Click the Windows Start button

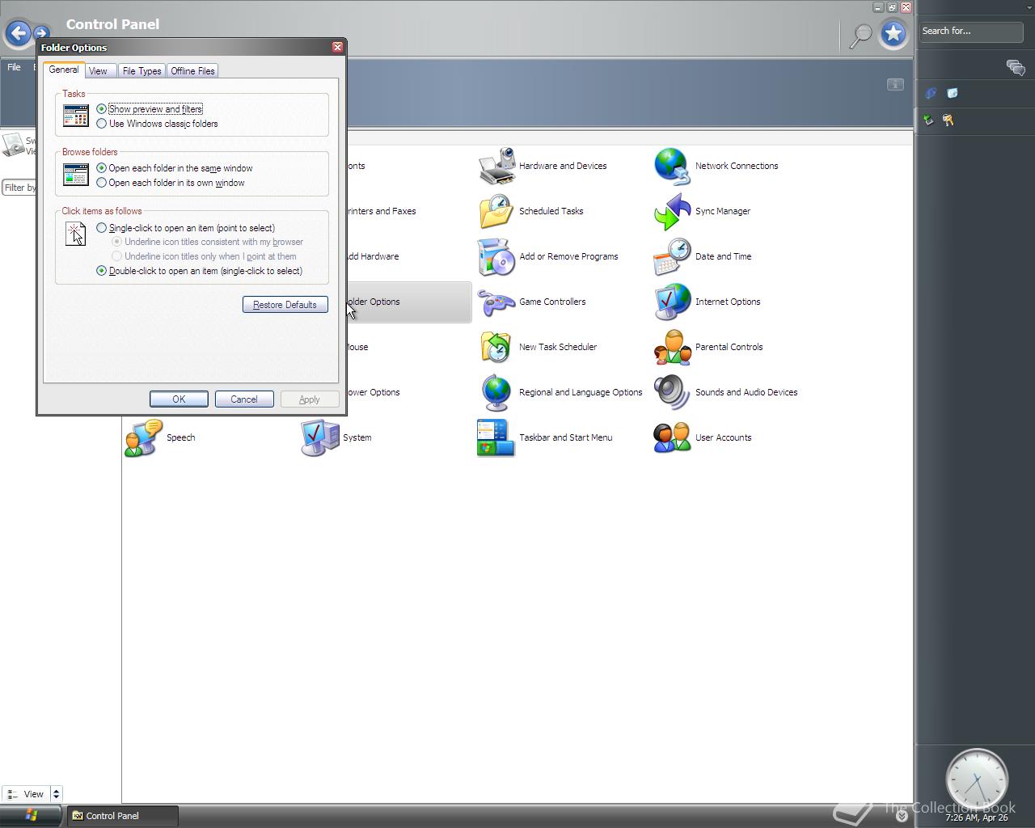tap(31, 816)
